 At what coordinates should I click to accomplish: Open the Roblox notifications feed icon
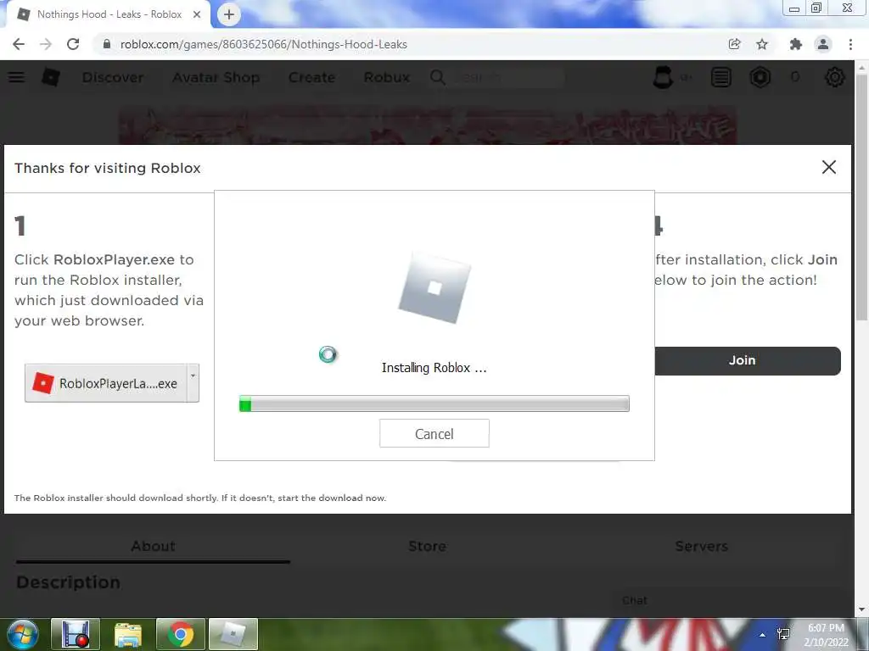pyautogui.click(x=720, y=77)
